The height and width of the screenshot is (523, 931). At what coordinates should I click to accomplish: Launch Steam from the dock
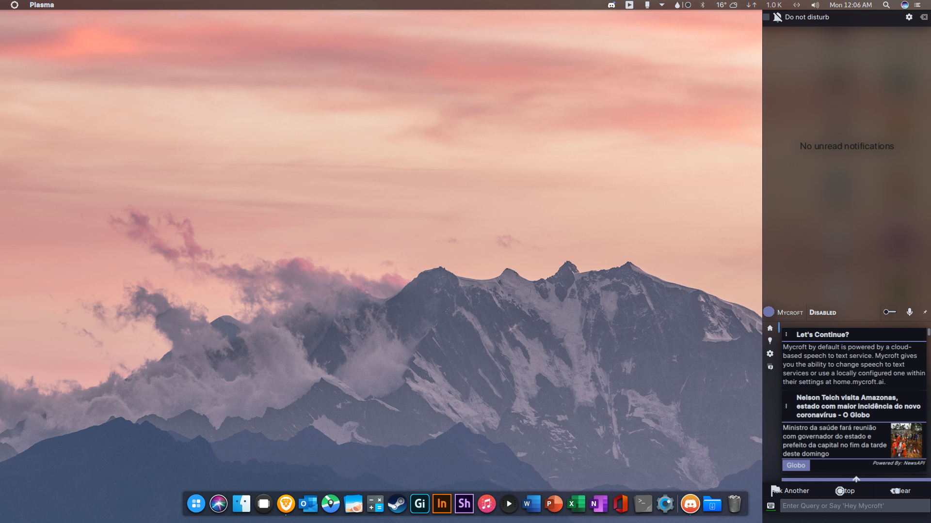pos(397,504)
